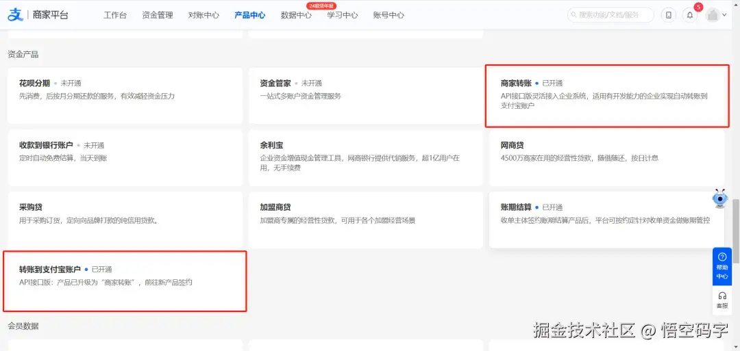The image size is (740, 351).
Task: Click description 定时自动免费结算，当天到账
Action: tap(63, 158)
